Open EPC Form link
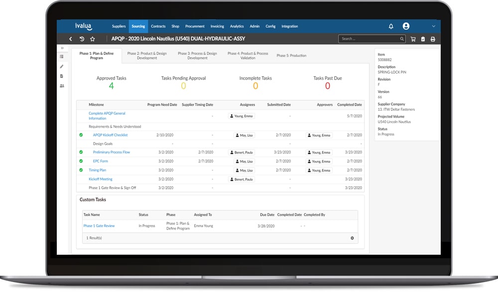 pos(101,161)
